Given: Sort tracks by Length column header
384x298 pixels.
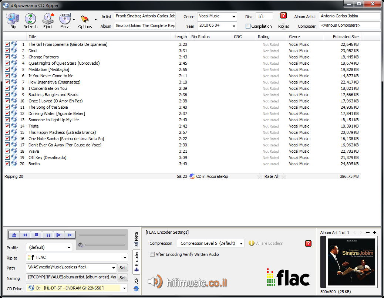Looking at the screenshot, I should pos(181,37).
